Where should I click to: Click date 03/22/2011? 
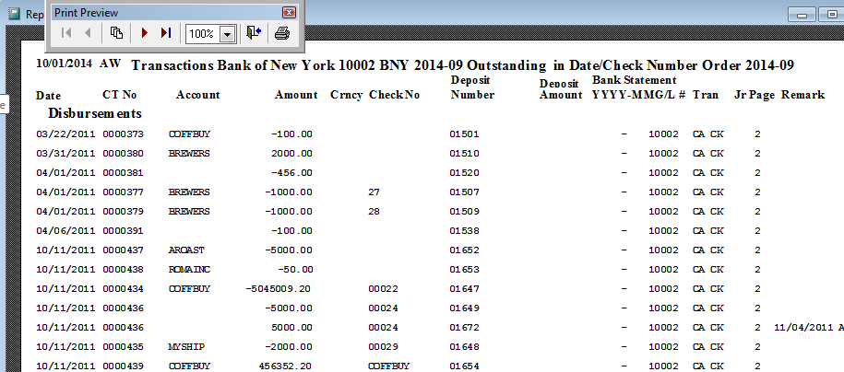click(65, 134)
